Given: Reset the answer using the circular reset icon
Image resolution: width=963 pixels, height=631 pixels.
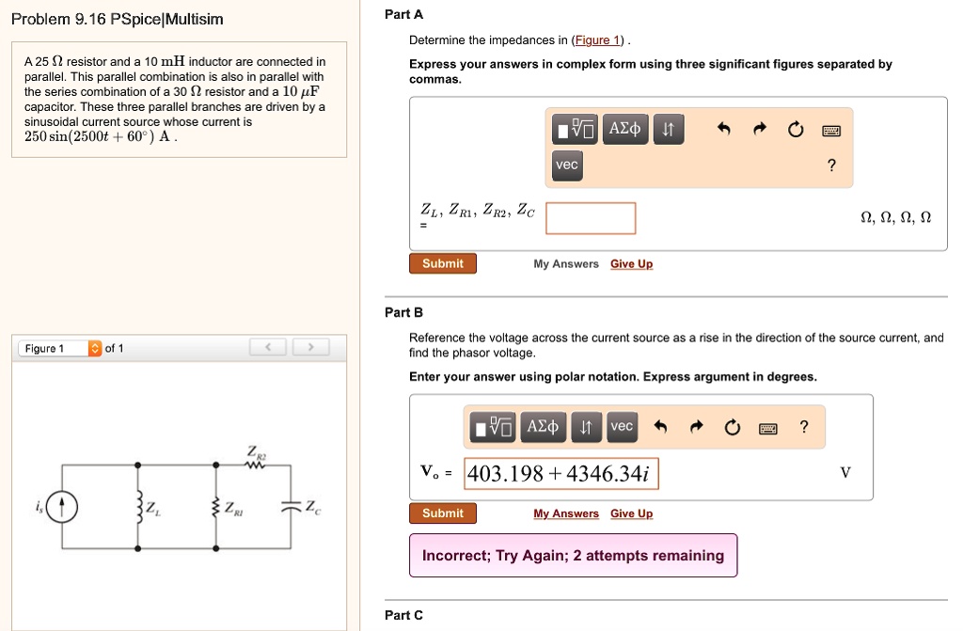Looking at the screenshot, I should click(795, 129).
